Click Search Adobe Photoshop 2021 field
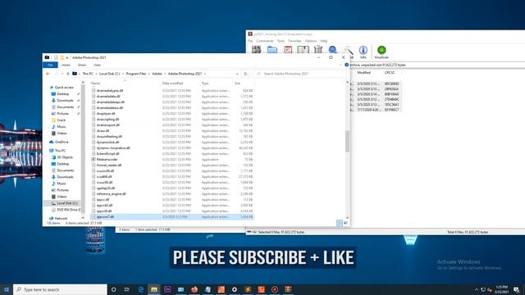The height and width of the screenshot is (295, 525). click(299, 74)
